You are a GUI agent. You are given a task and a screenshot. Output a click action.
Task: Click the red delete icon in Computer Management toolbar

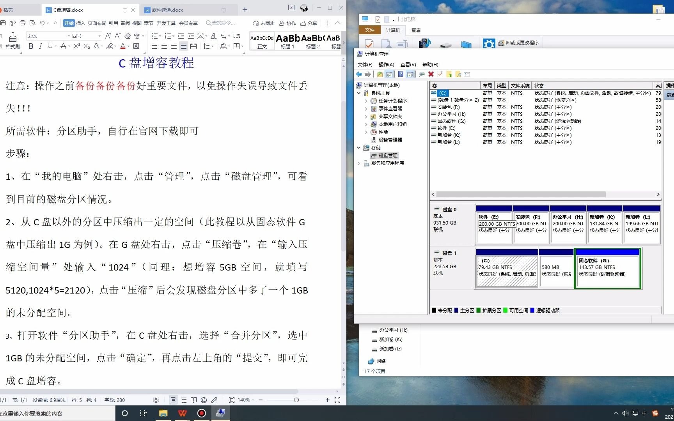(x=431, y=74)
